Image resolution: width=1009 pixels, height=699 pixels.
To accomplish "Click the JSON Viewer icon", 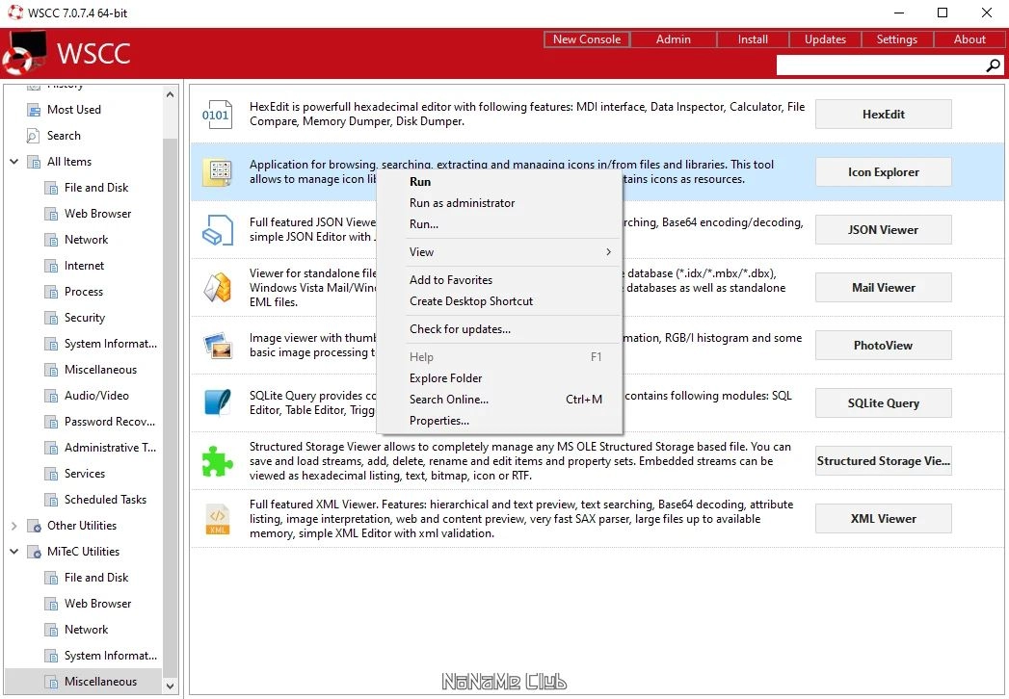I will (x=218, y=229).
